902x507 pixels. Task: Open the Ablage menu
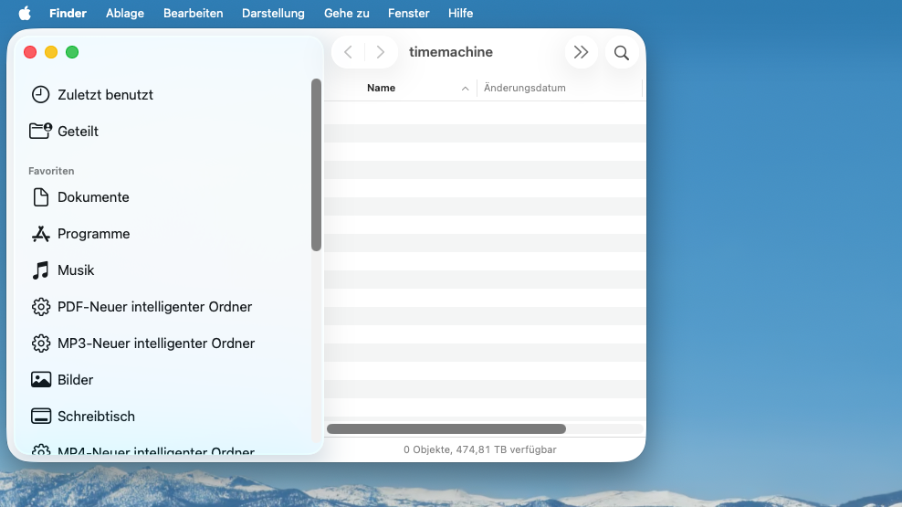pos(125,14)
